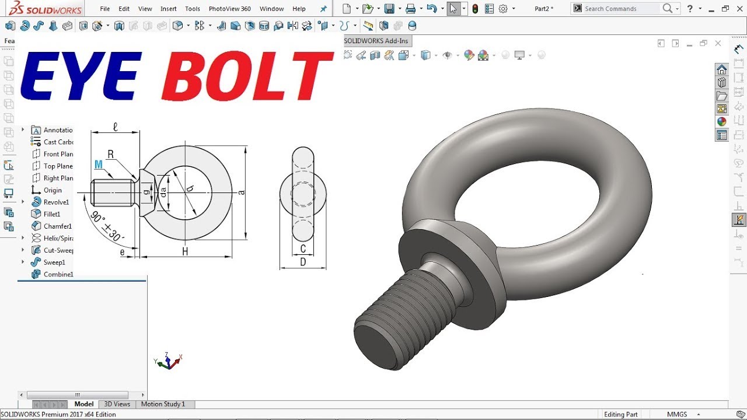747x420 pixels.
Task: Open the Options gear
Action: [503, 9]
